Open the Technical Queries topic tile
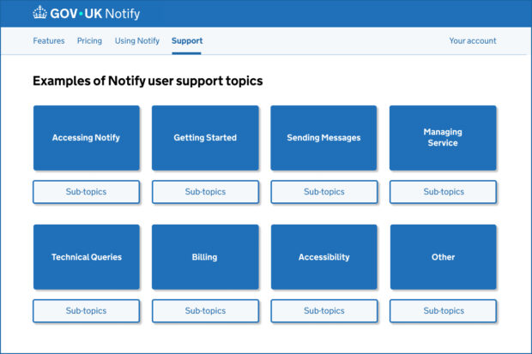 [86, 256]
